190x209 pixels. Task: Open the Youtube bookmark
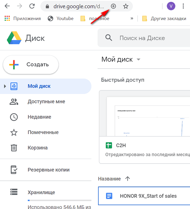pyautogui.click(x=61, y=18)
